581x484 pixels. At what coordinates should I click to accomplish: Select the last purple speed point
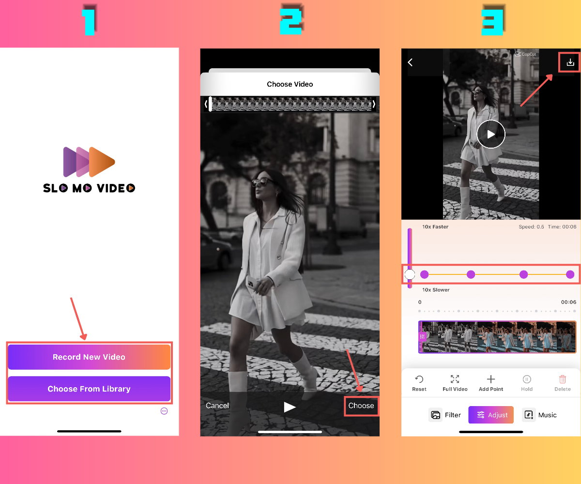click(x=570, y=274)
